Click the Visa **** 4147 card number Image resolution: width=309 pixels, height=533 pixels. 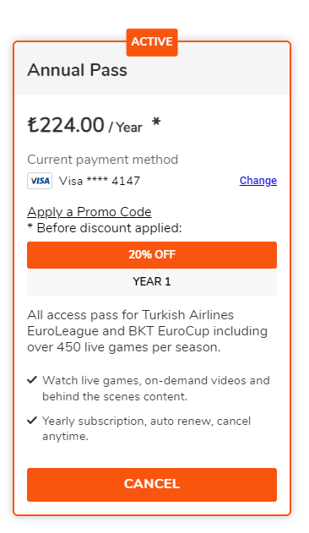(100, 181)
